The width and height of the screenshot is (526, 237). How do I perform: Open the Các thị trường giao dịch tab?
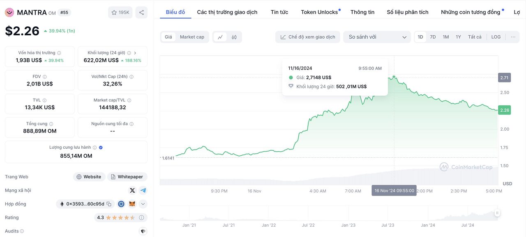pos(227,12)
